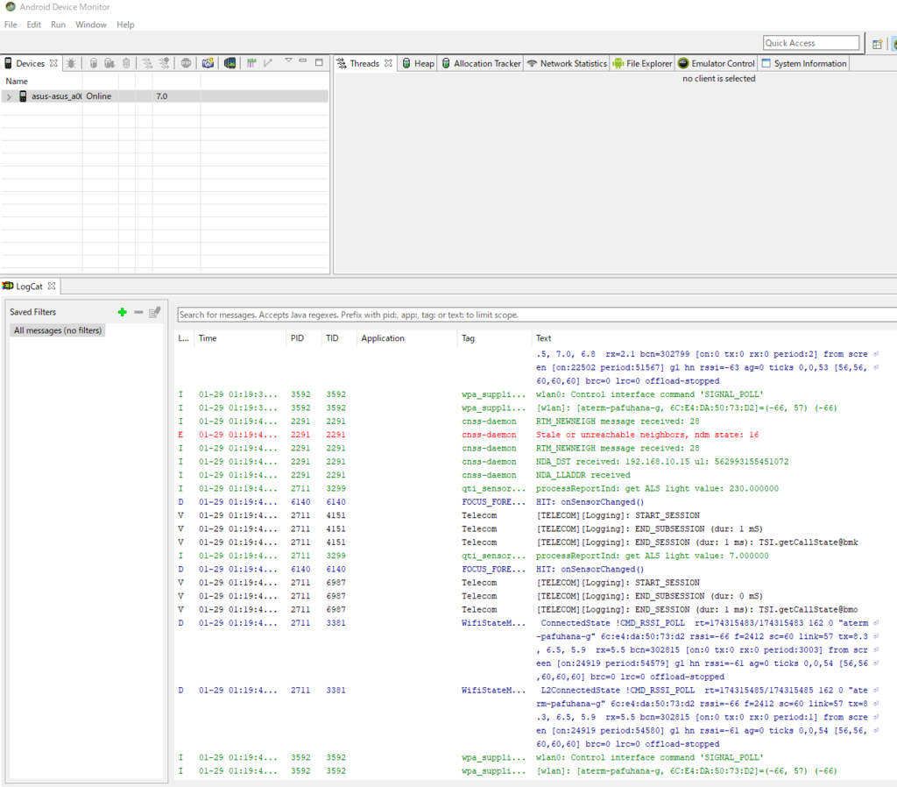The height and width of the screenshot is (787, 897).
Task: Close the Threads tab
Action: pyautogui.click(x=388, y=63)
